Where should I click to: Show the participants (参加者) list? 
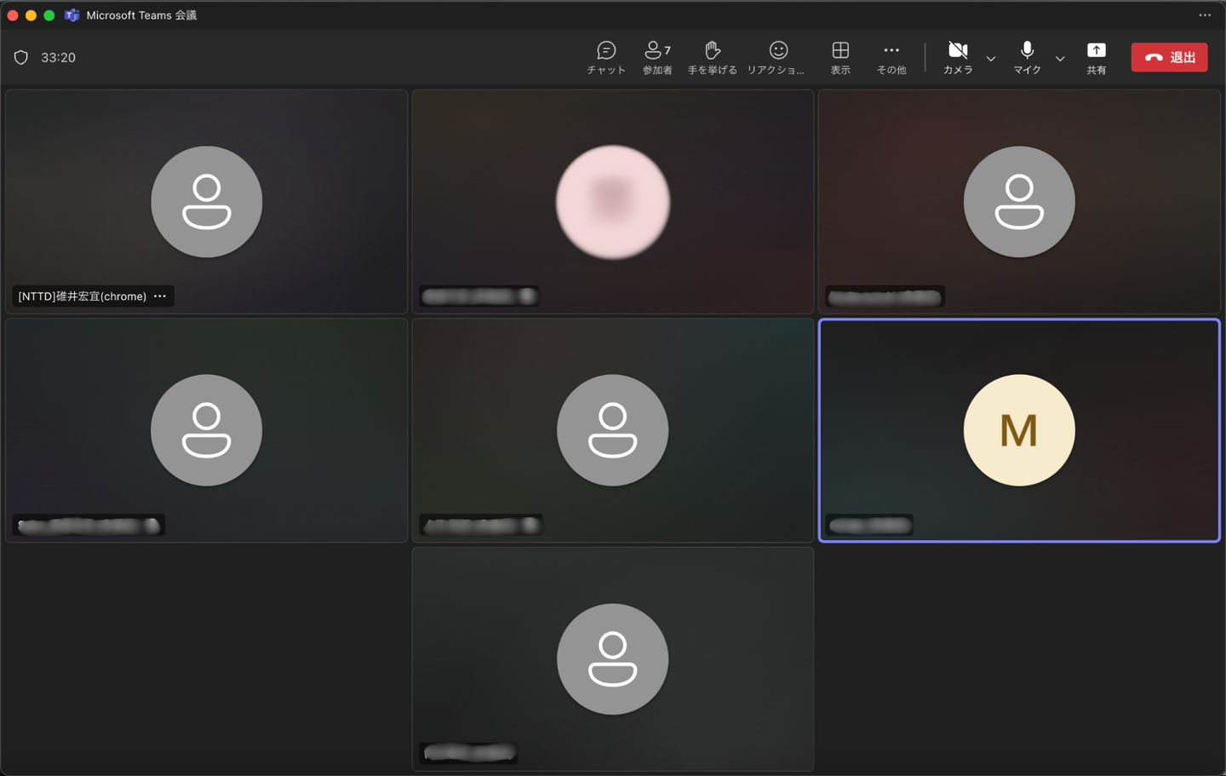point(656,57)
